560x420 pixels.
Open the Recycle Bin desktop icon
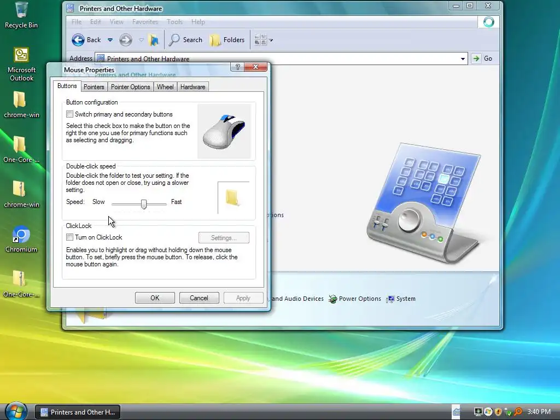click(x=21, y=15)
